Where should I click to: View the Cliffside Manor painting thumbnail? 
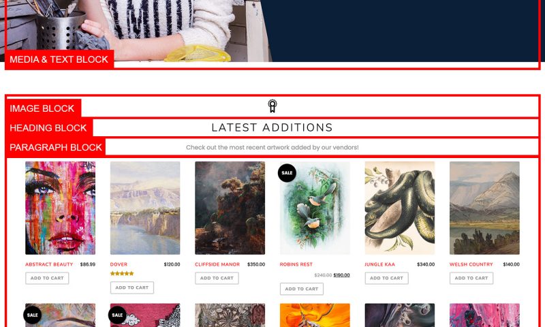tap(230, 208)
